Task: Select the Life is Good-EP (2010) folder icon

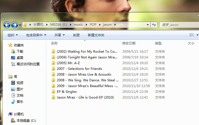Action: 53,97
